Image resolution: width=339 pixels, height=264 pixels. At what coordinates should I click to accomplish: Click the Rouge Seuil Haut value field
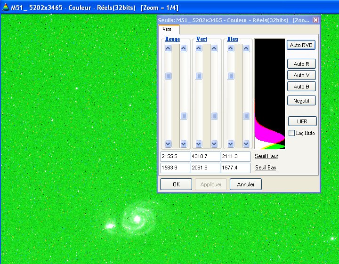[x=174, y=157]
